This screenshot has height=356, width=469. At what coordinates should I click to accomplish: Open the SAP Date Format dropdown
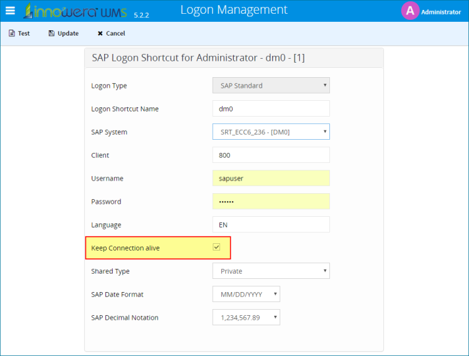[x=246, y=294]
